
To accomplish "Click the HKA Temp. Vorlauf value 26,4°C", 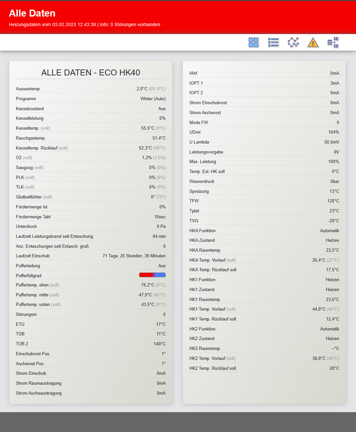I will tap(319, 260).
